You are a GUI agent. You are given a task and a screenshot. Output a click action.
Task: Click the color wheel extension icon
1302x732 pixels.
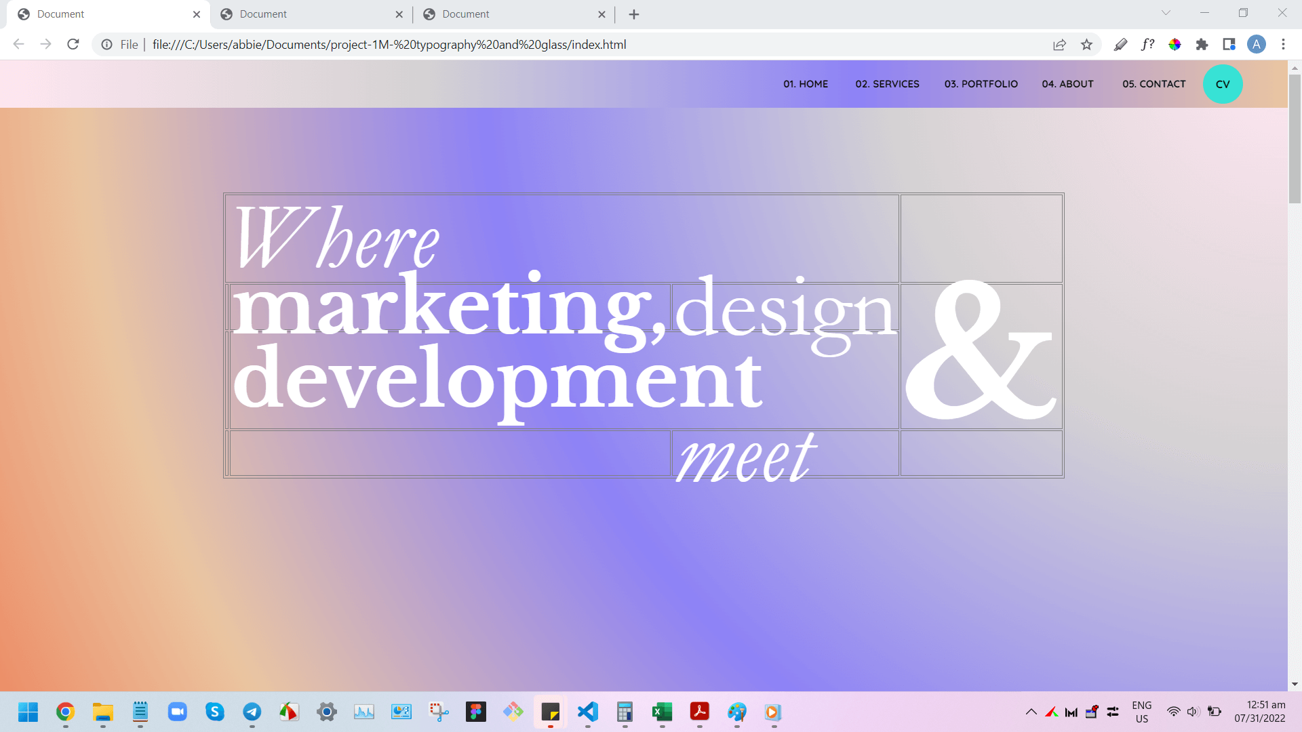(x=1175, y=45)
